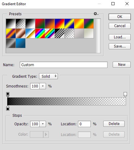The width and height of the screenshot is (134, 150).
Task: Select the violet to orange gradient preset
Action: 50,23
